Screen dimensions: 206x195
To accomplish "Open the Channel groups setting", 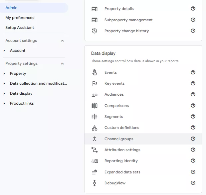I will 143,139.
